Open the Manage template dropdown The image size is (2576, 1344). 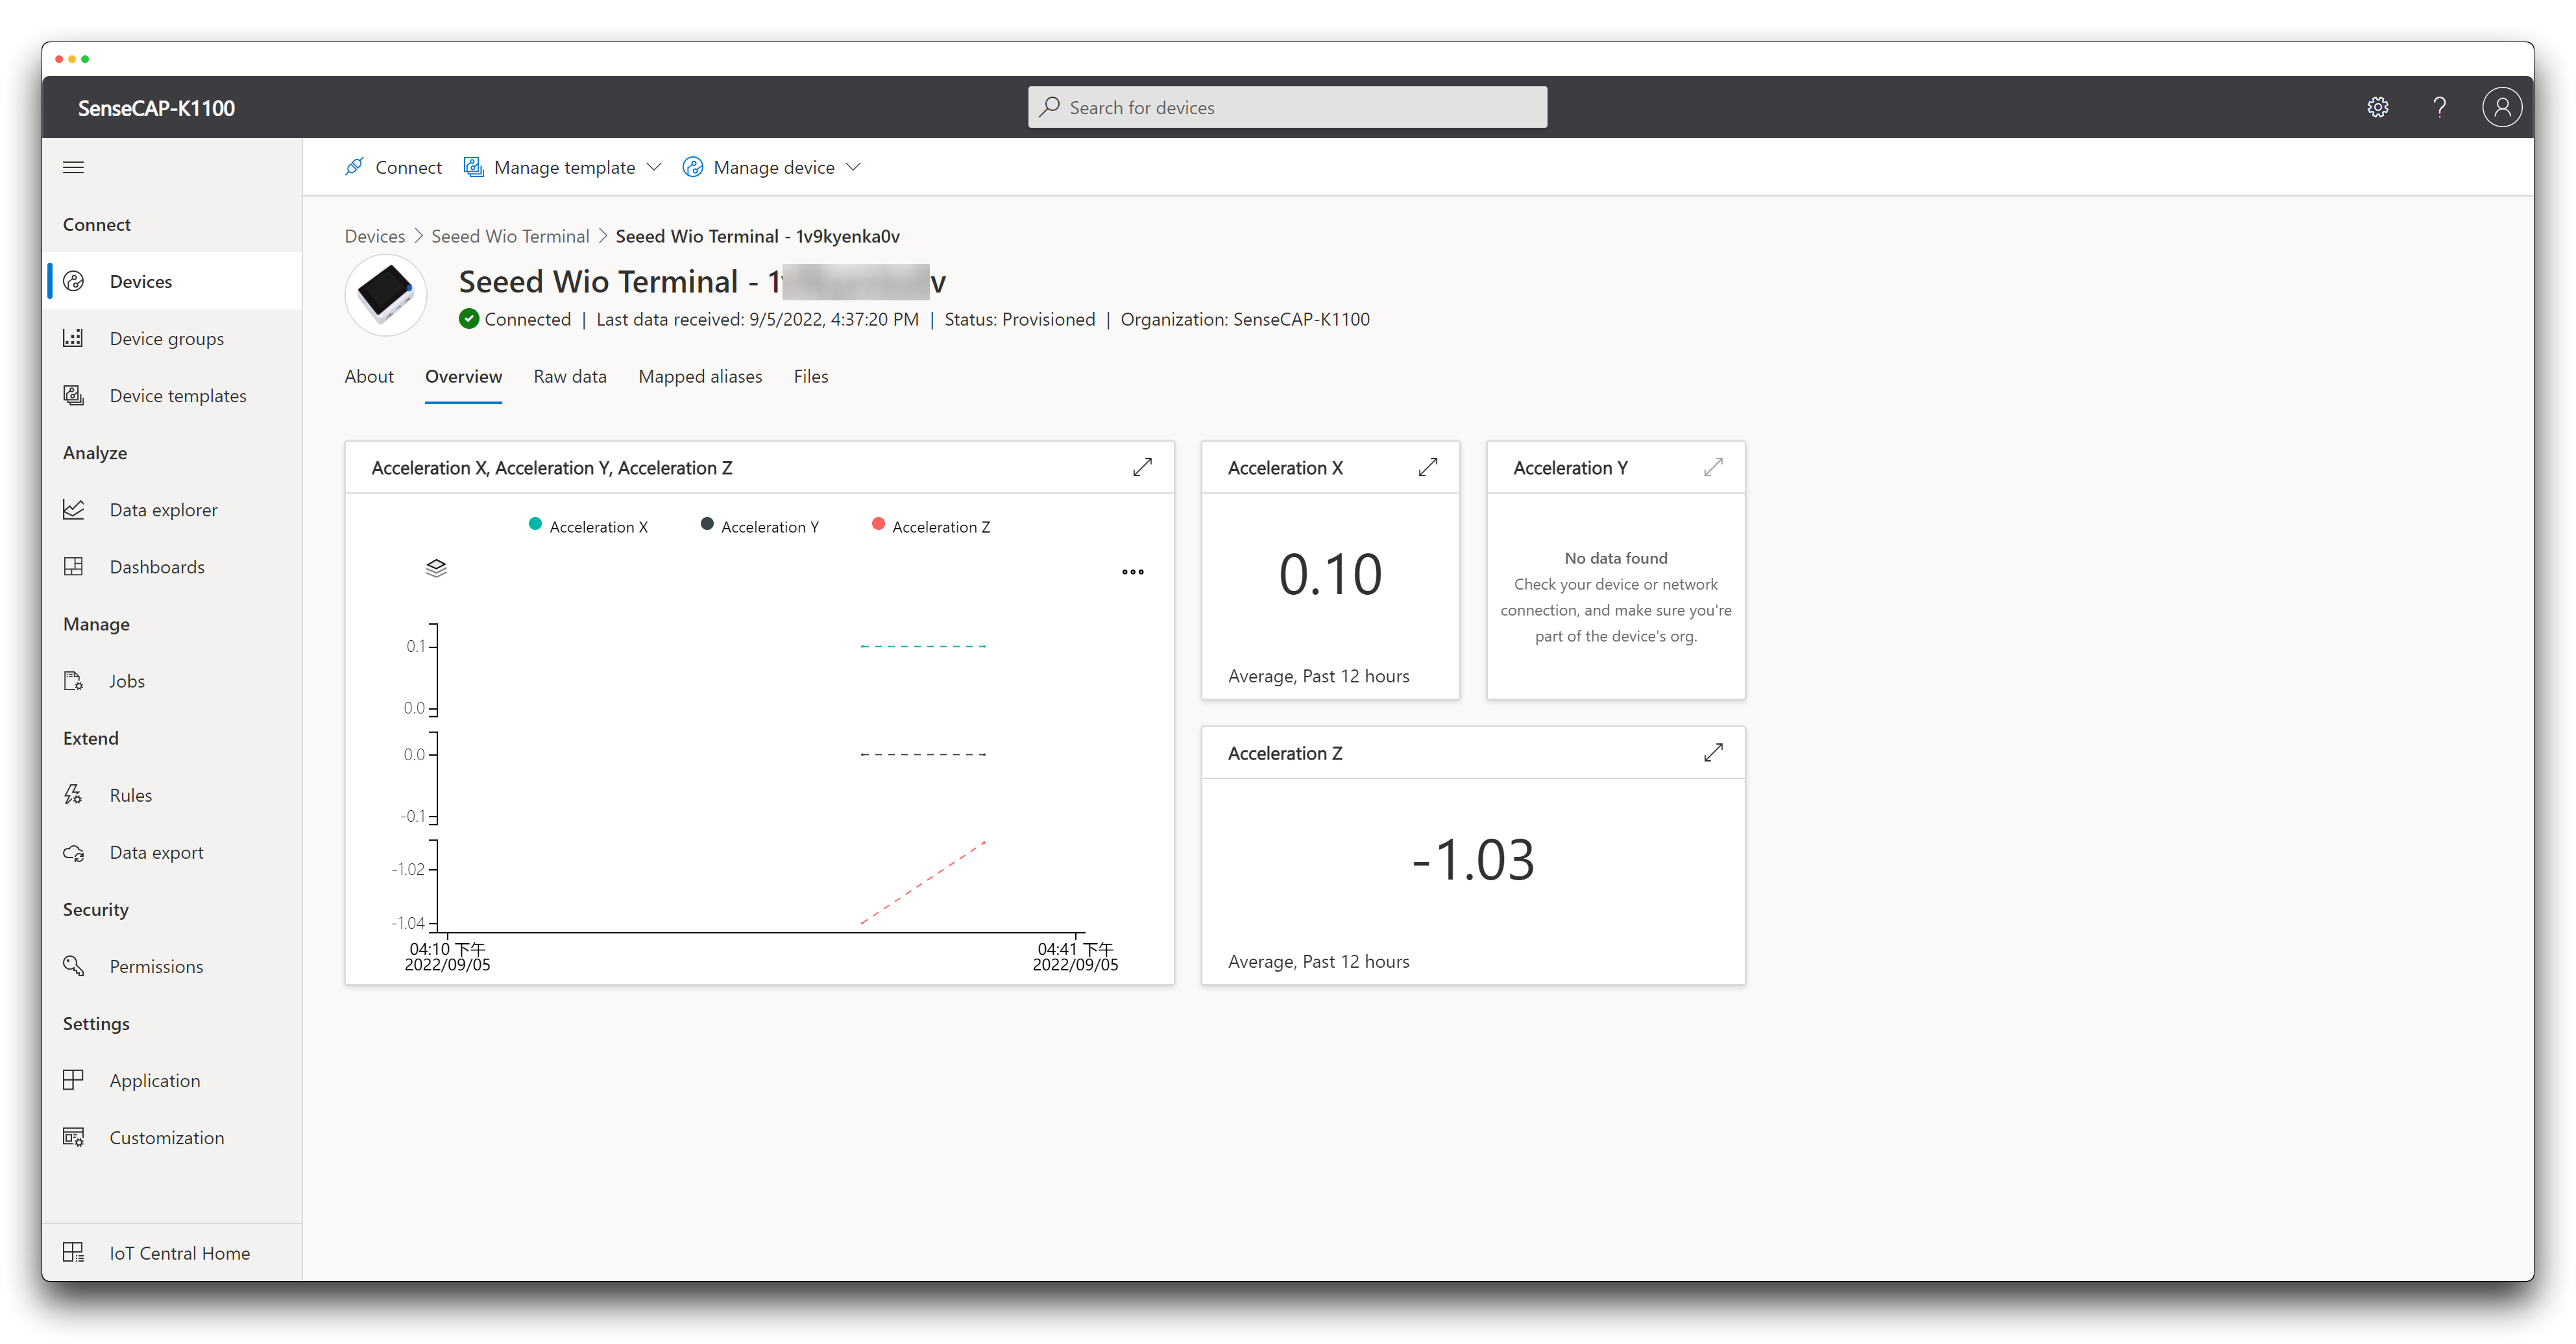[x=562, y=167]
